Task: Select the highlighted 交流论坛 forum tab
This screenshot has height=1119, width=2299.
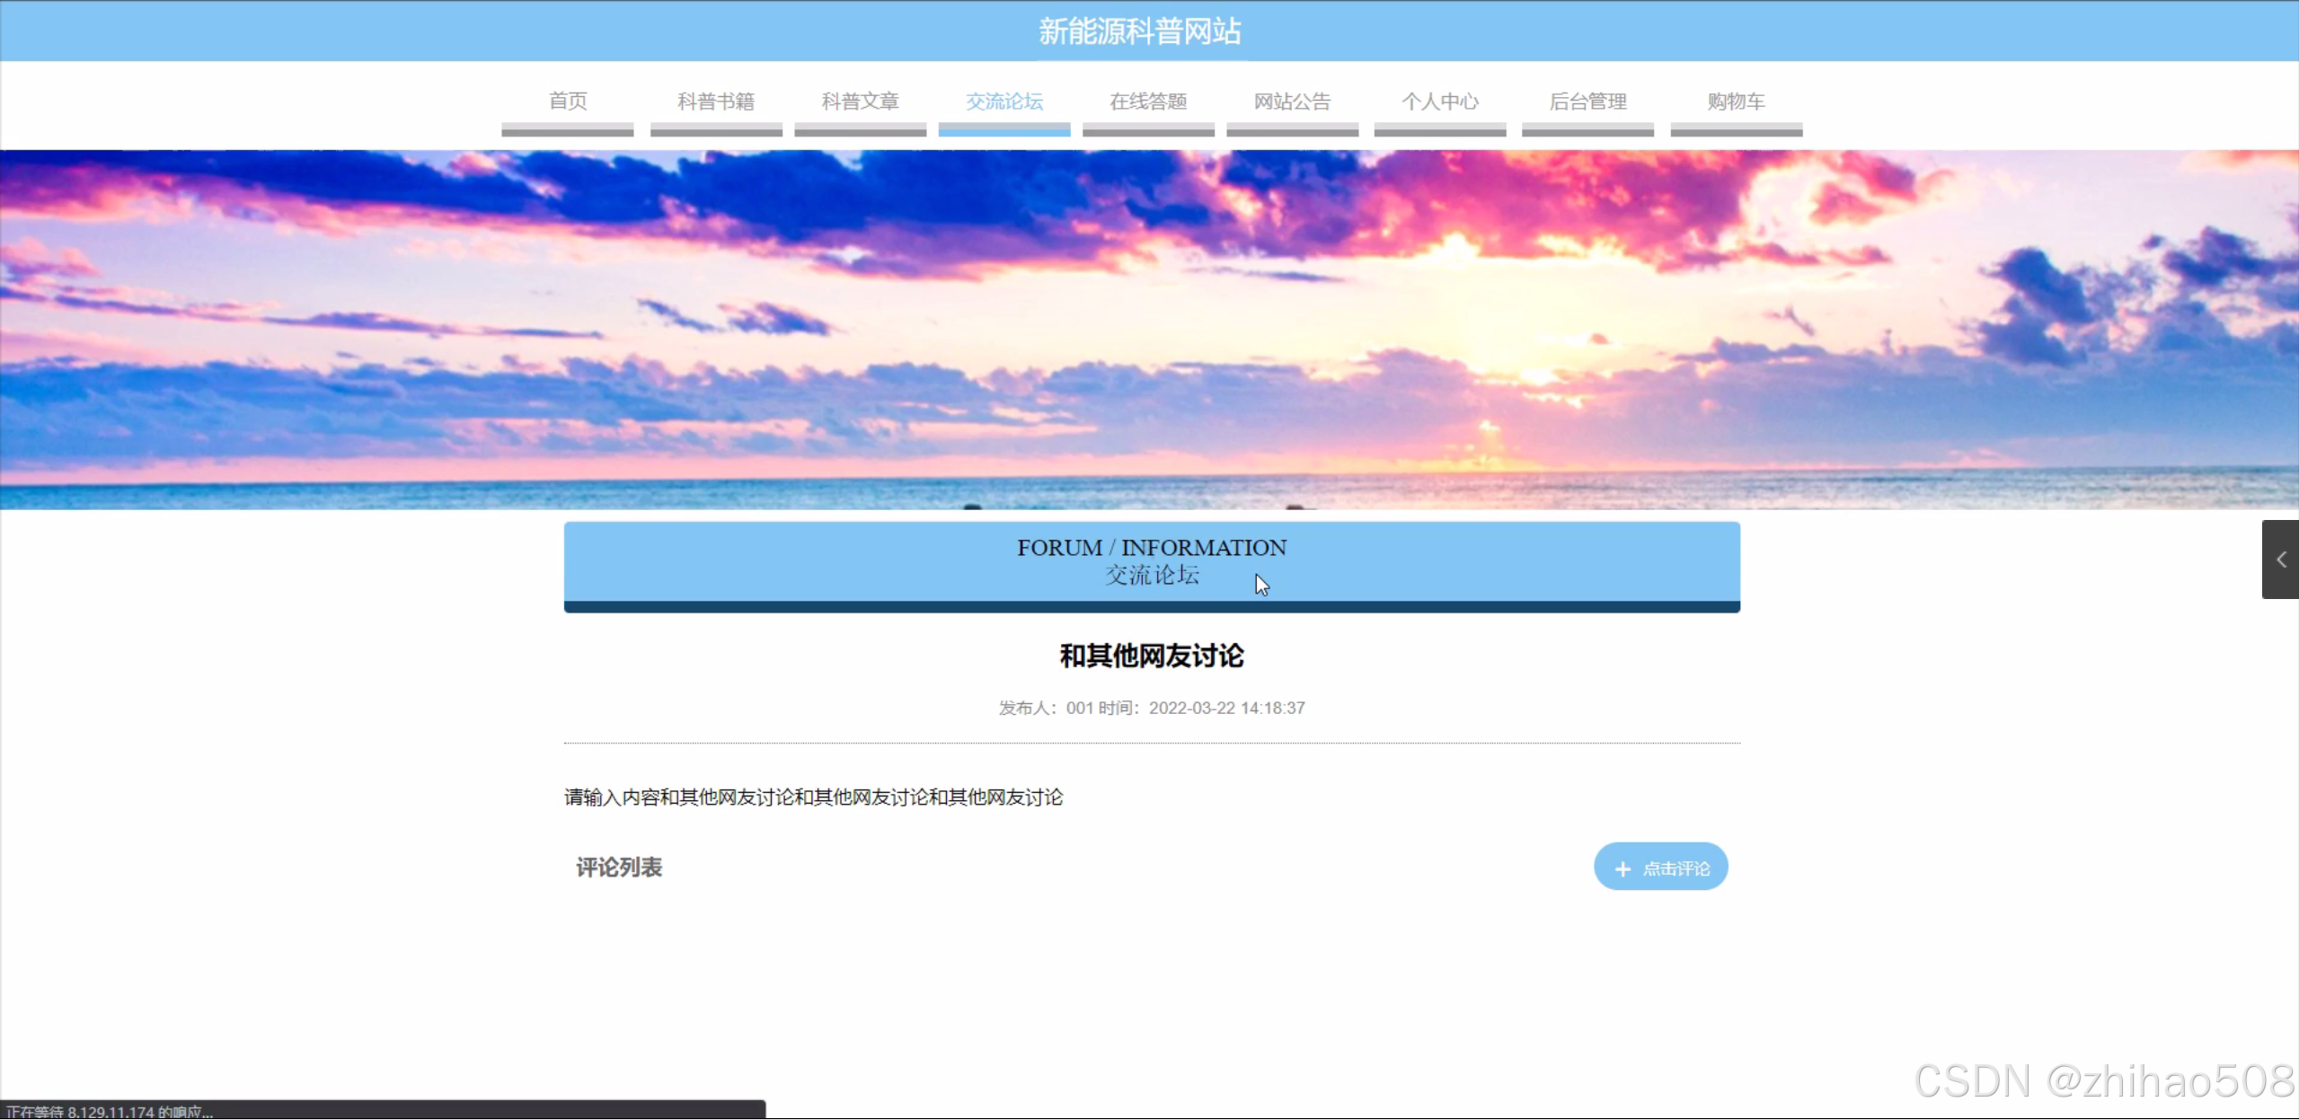Action: (1004, 101)
